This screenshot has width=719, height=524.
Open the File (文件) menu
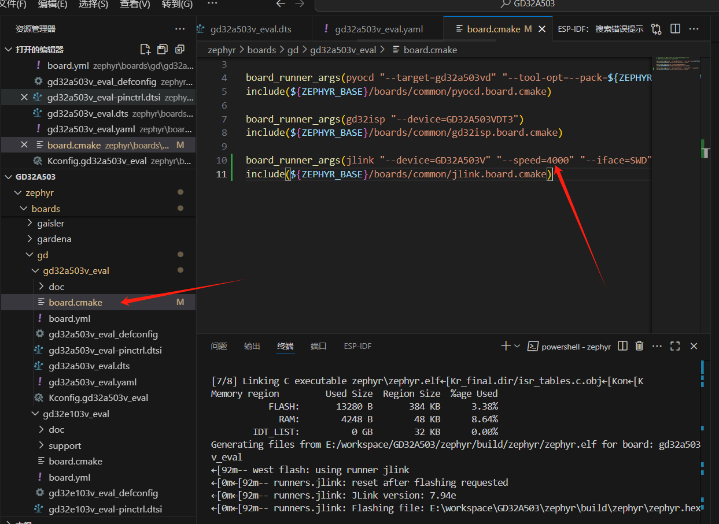(13, 4)
